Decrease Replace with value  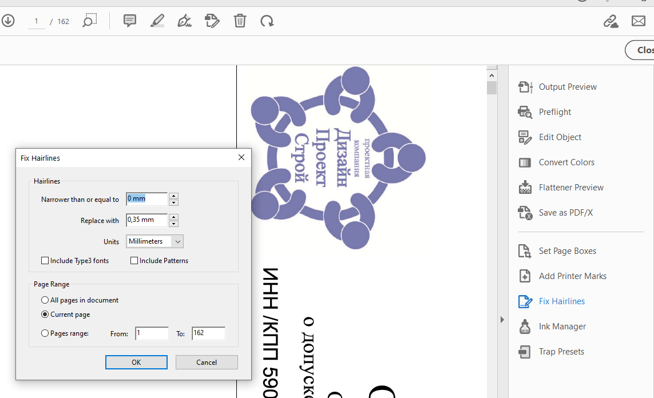click(173, 224)
